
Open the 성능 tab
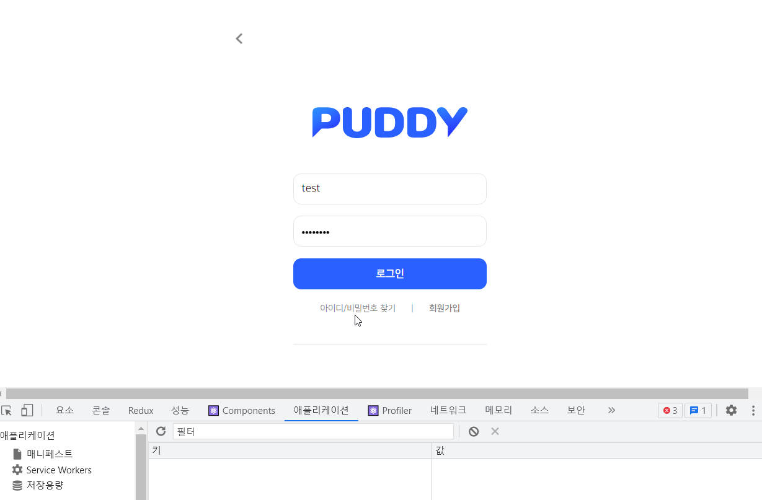pyautogui.click(x=180, y=410)
